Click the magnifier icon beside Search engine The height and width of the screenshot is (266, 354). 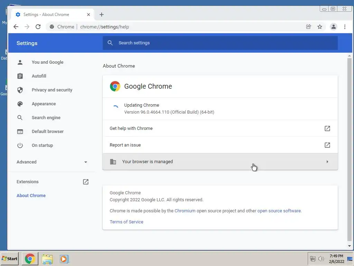click(20, 118)
